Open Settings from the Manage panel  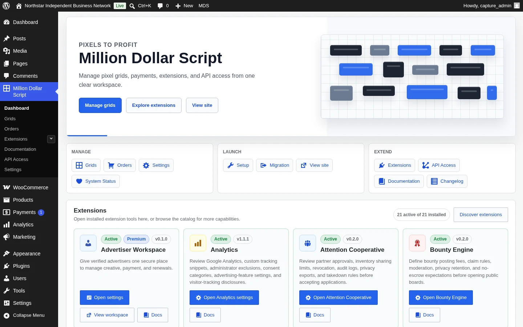point(156,165)
